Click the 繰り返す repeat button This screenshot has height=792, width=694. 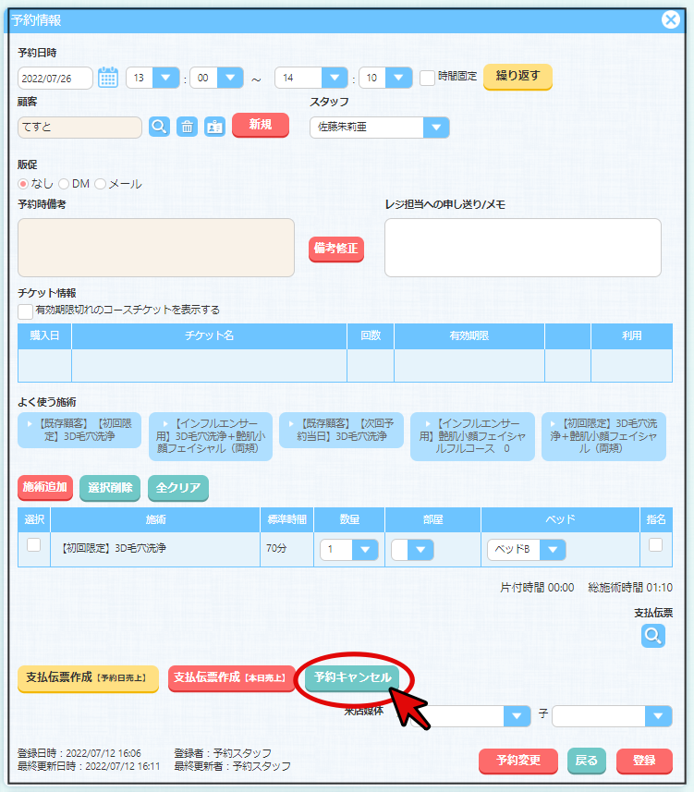517,77
